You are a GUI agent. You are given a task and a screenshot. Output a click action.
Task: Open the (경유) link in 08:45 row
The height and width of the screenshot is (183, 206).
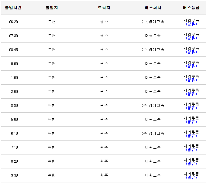click(x=191, y=52)
